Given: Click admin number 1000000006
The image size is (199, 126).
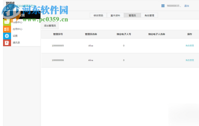Looking at the screenshot, I should point(58,60).
